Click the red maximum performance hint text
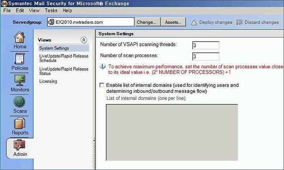Screen dimensions: 284x170 click(x=196, y=69)
